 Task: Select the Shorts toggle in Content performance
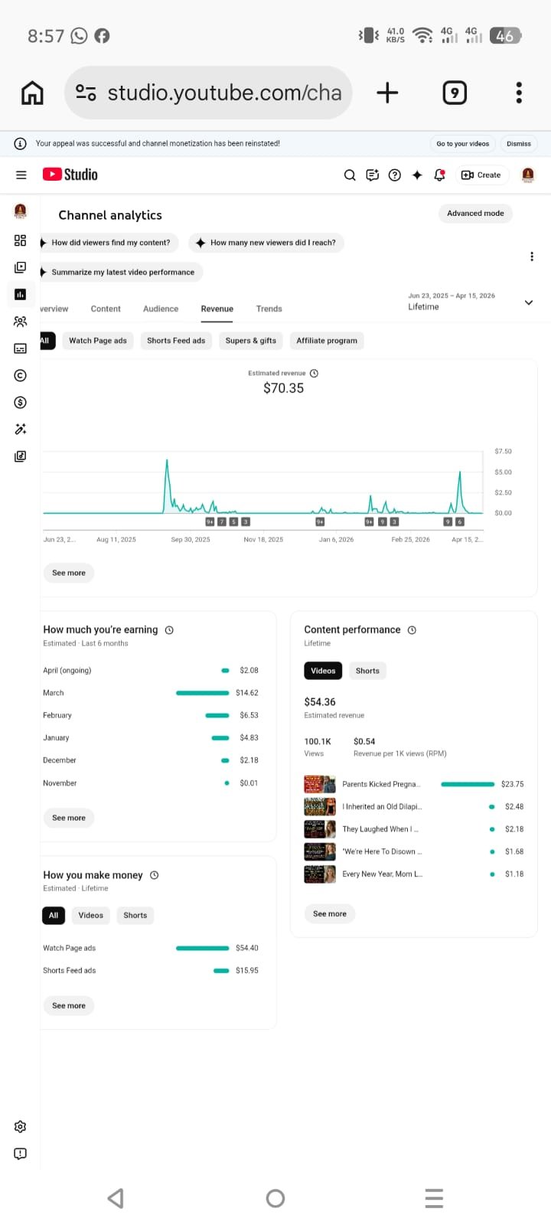(x=367, y=671)
